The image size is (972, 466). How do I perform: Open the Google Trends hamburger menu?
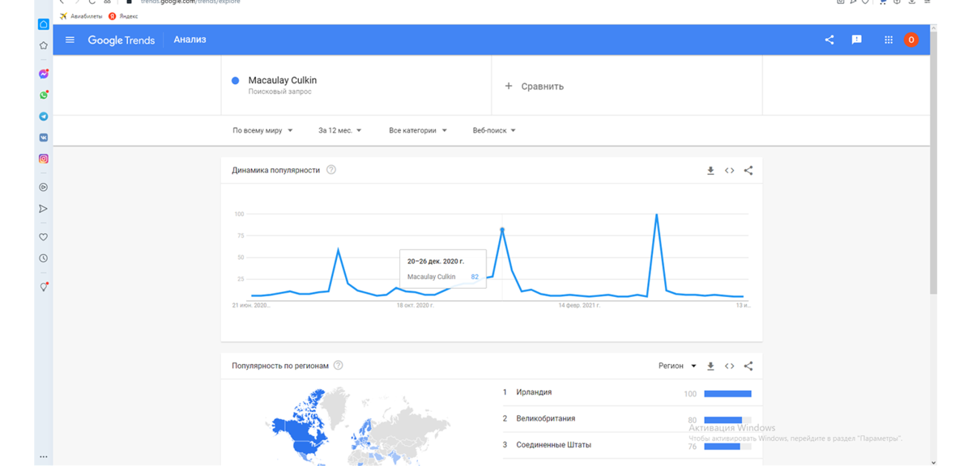(x=70, y=40)
